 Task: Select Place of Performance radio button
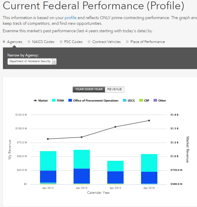pyautogui.click(x=127, y=42)
